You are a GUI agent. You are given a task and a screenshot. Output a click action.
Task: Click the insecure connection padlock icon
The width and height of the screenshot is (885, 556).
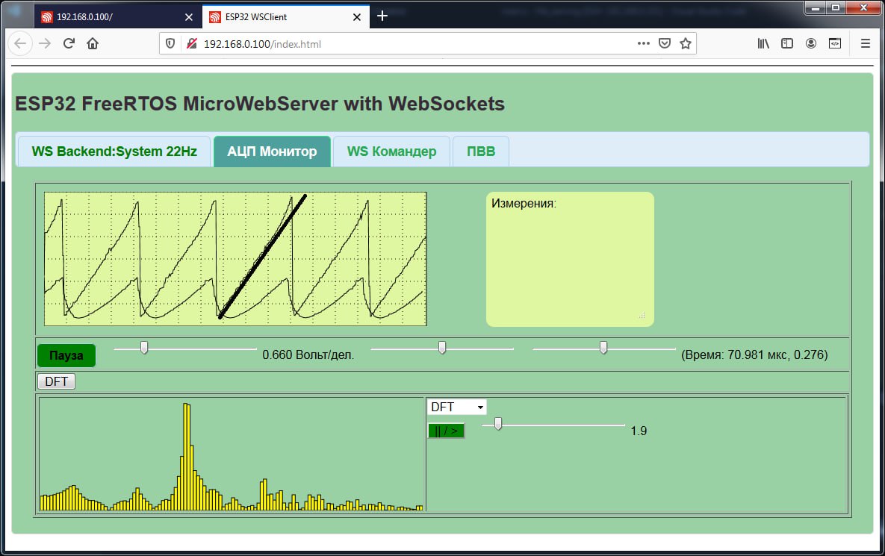coord(192,43)
